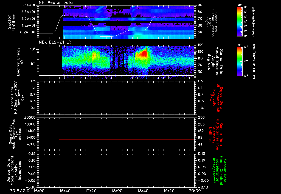Click the NF flux color bar

(x=240, y=21)
